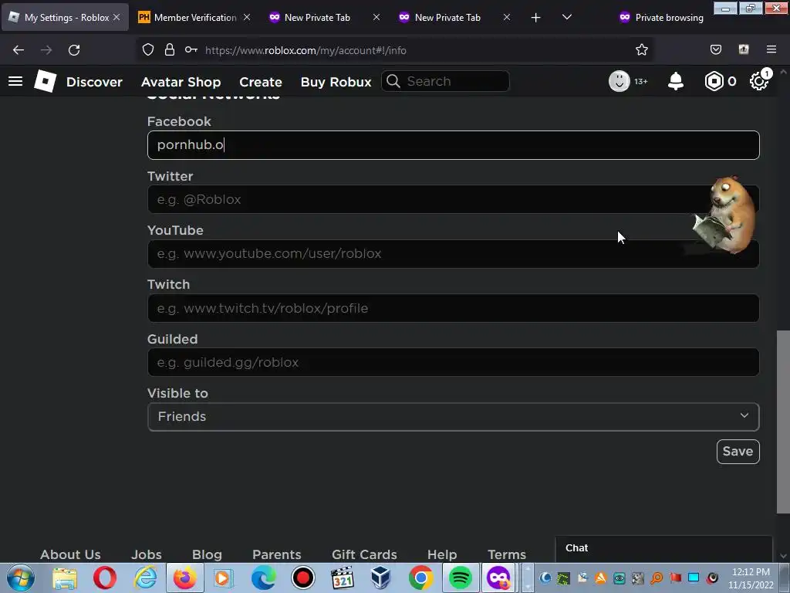Open a new tab with plus icon
The height and width of the screenshot is (593, 790).
tap(535, 18)
